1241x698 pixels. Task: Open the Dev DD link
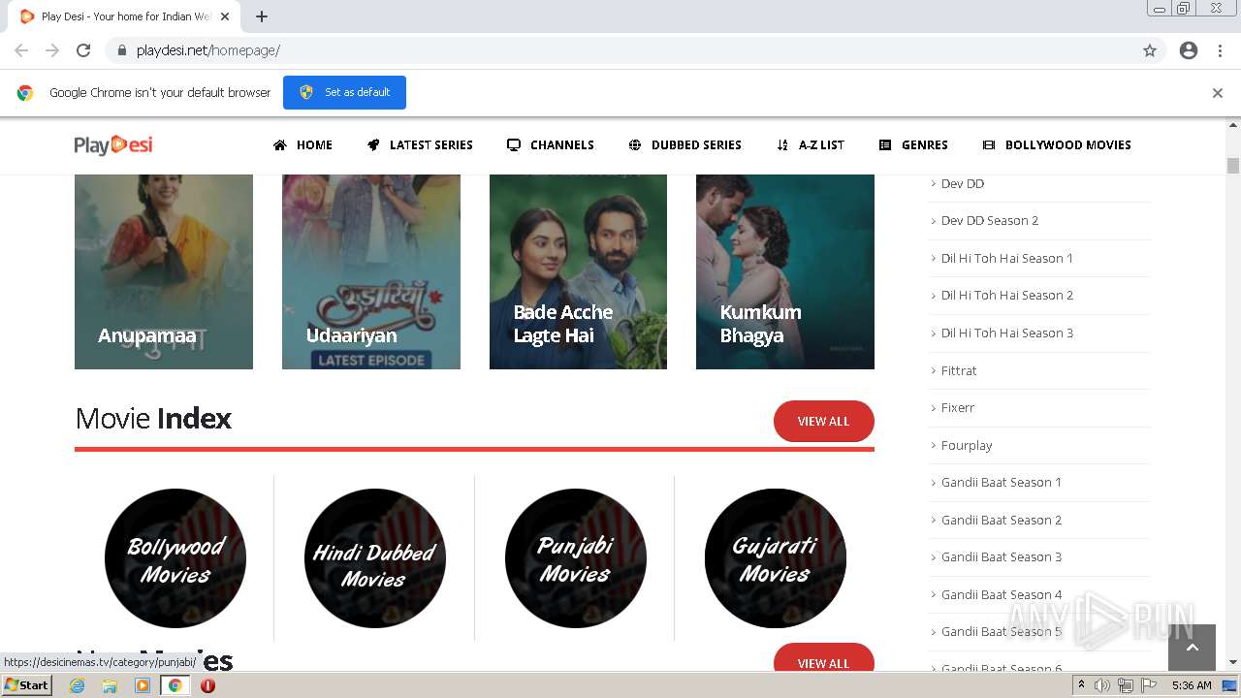[x=963, y=183]
